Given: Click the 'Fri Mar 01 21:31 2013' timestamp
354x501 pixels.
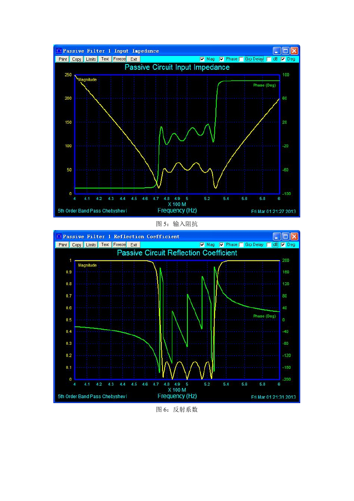Looking at the screenshot, I should pyautogui.click(x=274, y=397).
